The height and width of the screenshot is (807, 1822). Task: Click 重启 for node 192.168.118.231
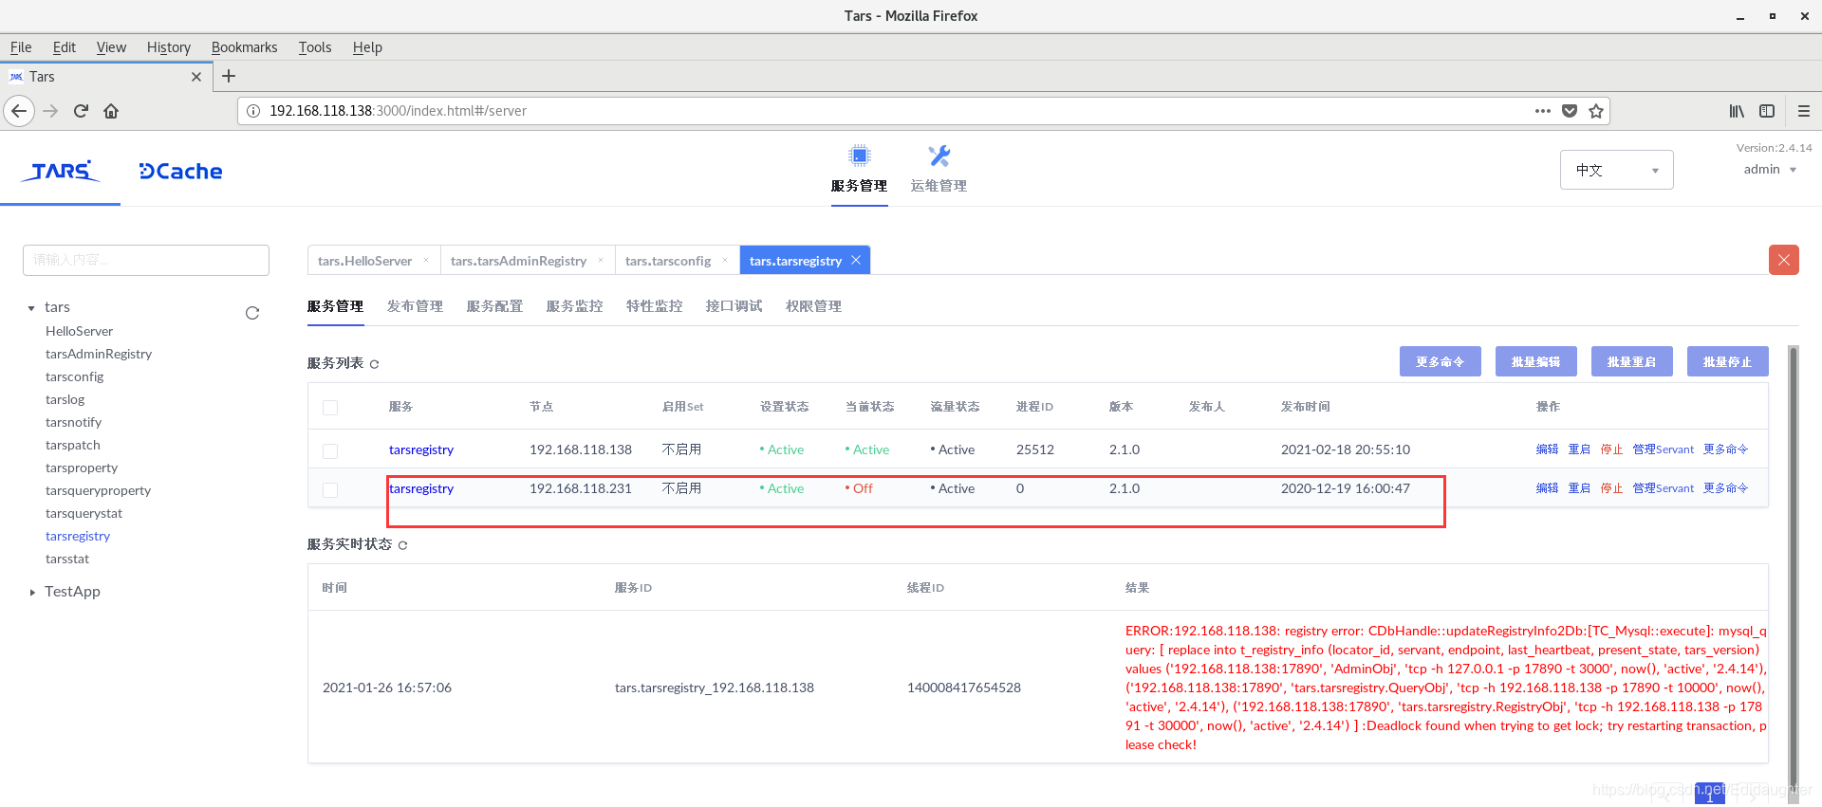coord(1579,488)
